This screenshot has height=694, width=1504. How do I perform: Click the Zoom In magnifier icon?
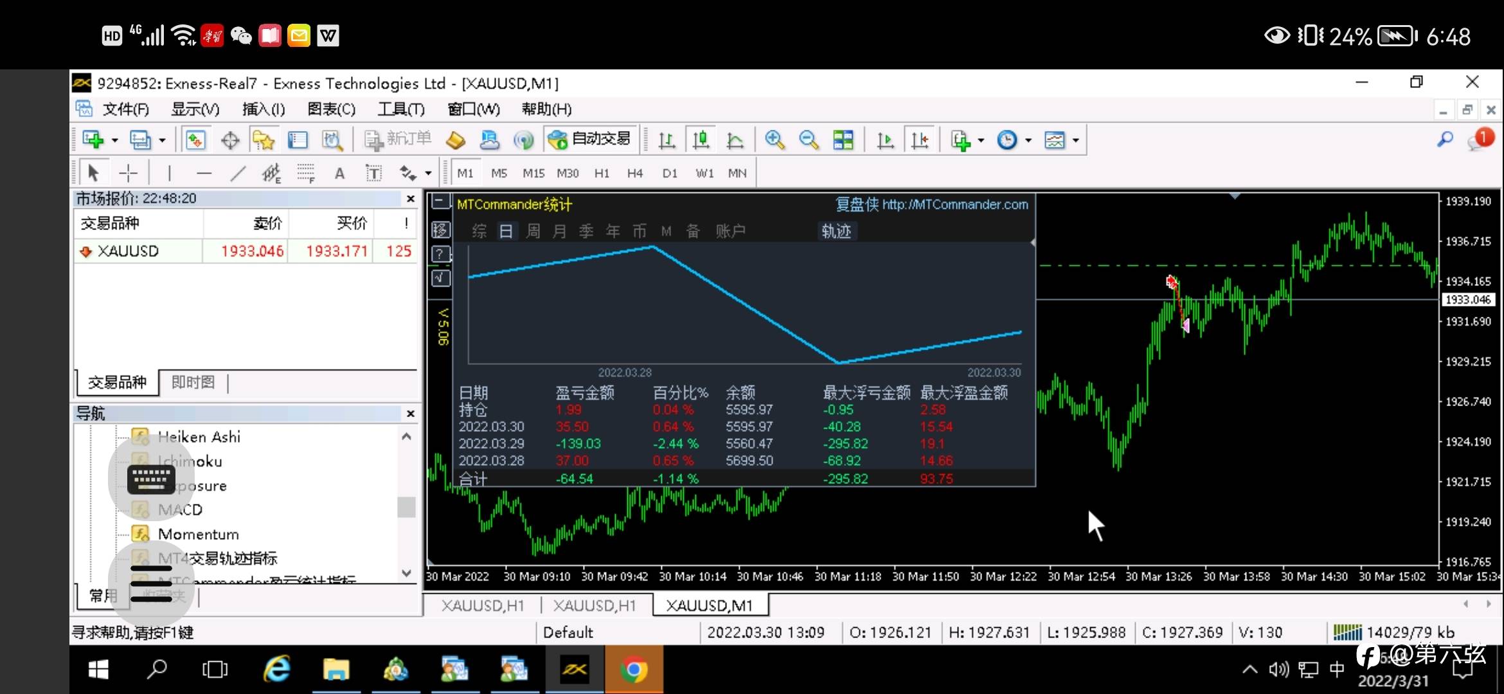[x=774, y=140]
